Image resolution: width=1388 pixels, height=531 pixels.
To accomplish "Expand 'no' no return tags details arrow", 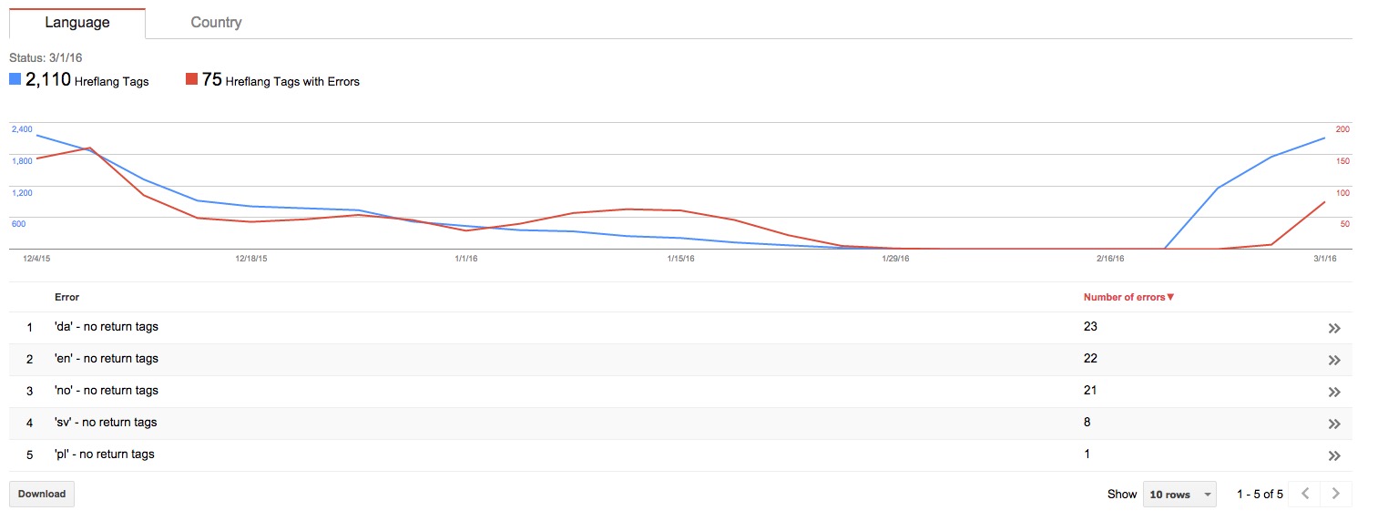I will tap(1334, 393).
